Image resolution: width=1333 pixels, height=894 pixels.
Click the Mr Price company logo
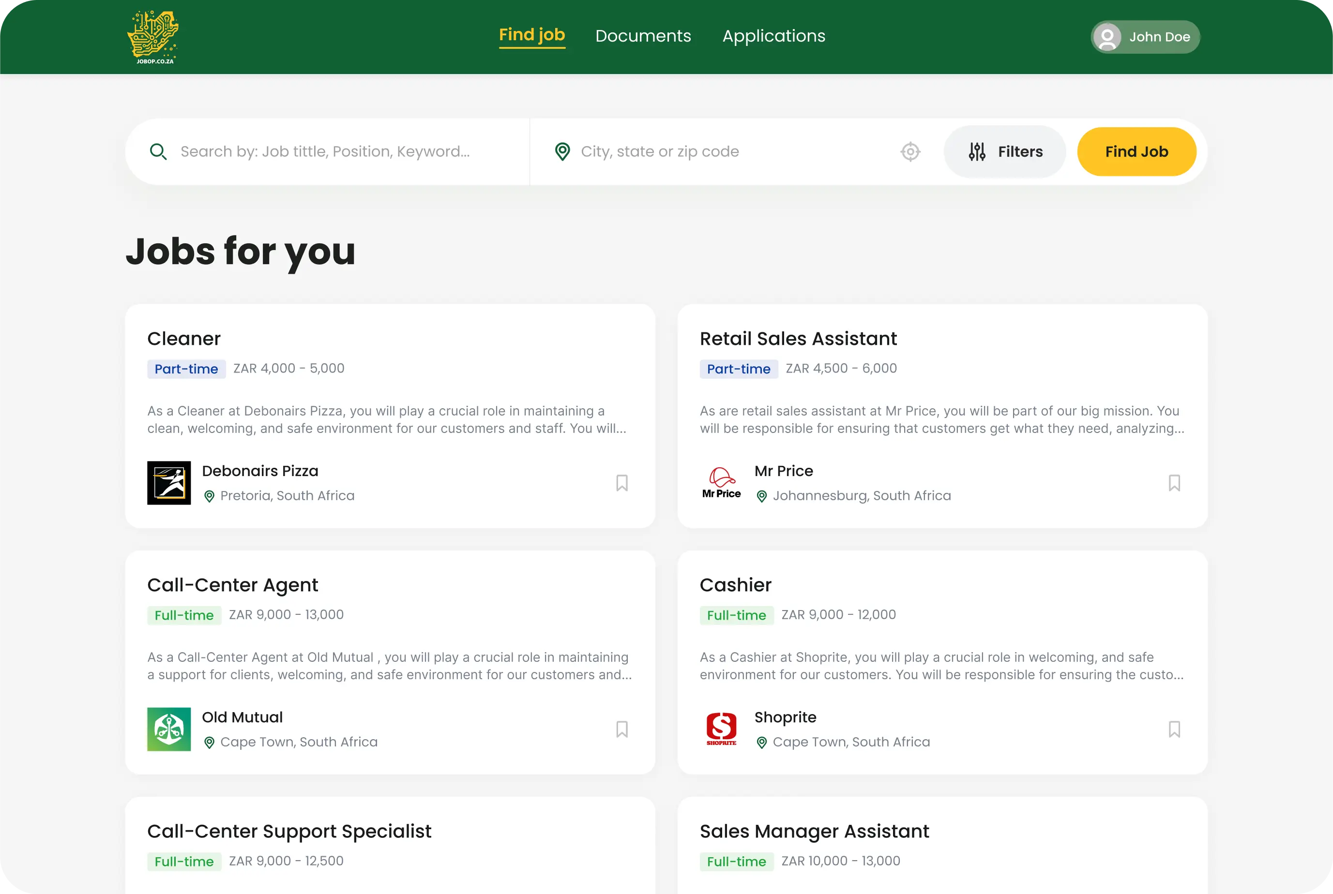click(x=721, y=483)
